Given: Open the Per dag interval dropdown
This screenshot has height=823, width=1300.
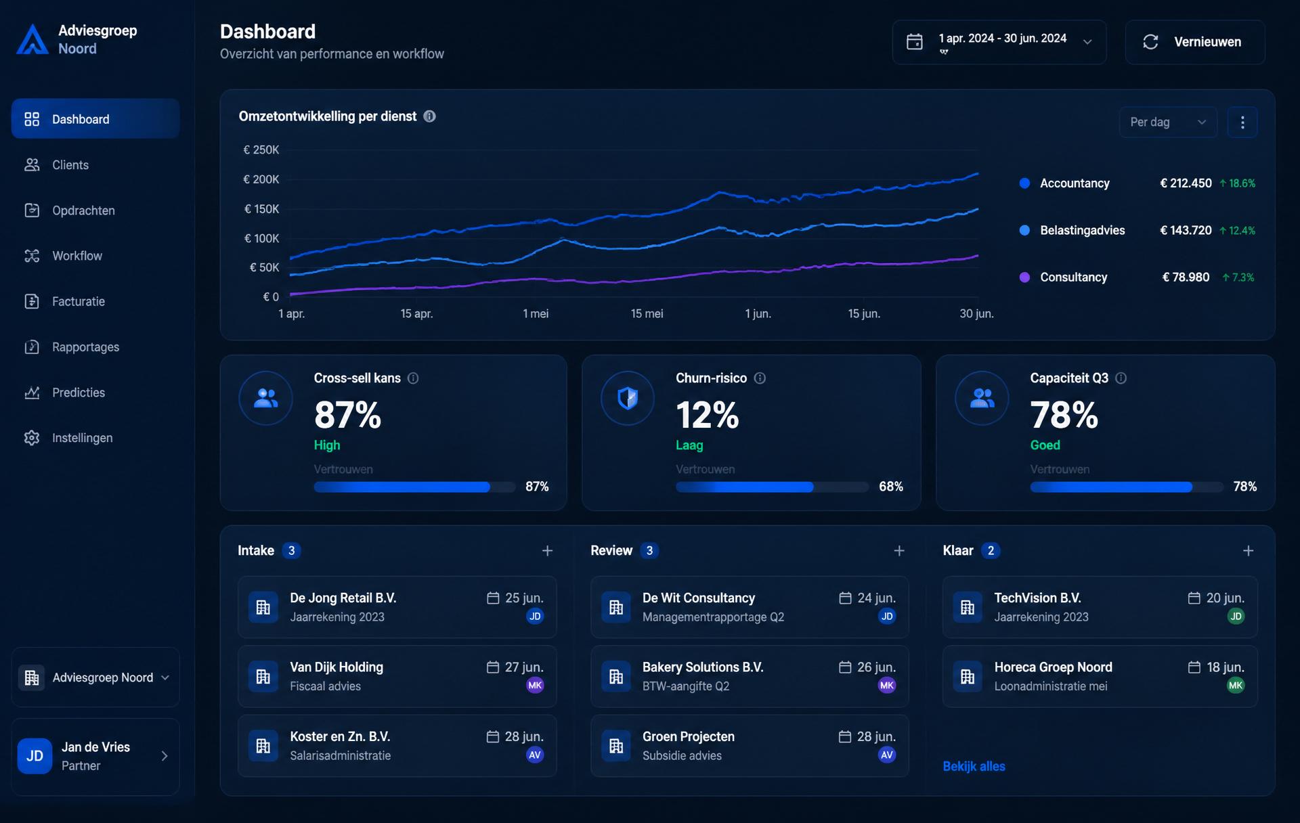Looking at the screenshot, I should [1168, 122].
